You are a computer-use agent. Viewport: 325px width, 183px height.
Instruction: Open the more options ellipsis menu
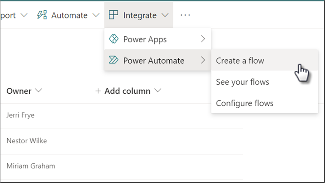click(x=185, y=15)
